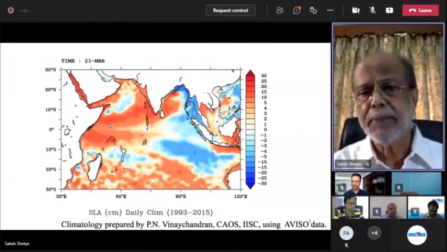
Task: Click the 120°E longitude axis label
Action: coord(241,197)
